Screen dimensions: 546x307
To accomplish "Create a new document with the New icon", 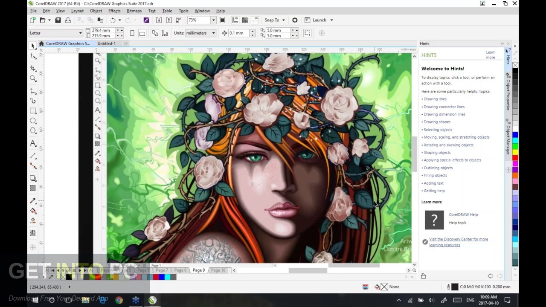I will (33, 20).
